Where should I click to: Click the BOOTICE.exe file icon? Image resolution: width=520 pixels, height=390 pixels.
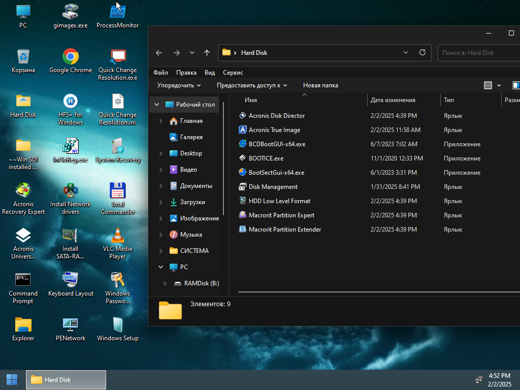(243, 158)
